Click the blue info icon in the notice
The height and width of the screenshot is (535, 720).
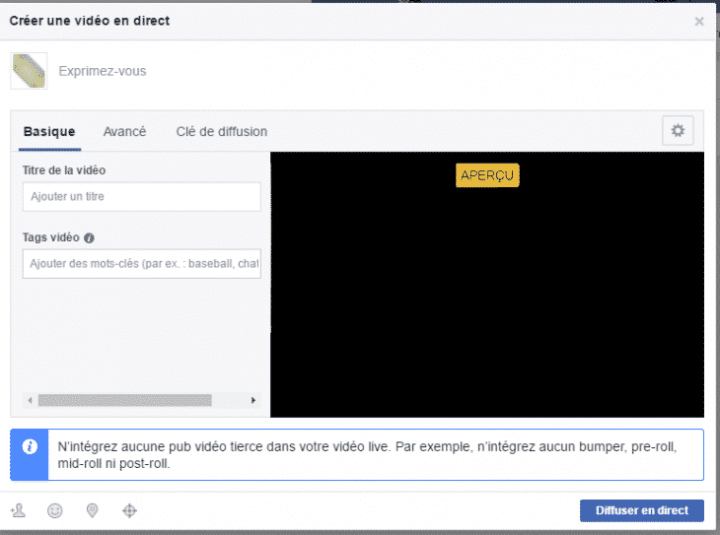point(30,446)
